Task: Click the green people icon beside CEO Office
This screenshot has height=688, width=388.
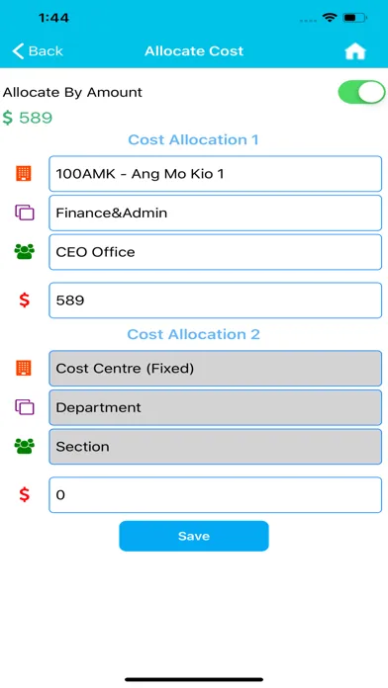Action: point(24,251)
